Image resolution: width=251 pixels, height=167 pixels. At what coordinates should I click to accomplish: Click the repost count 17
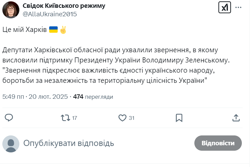75,118
